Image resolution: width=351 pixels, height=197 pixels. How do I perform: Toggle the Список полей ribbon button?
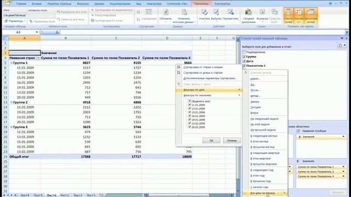(x=288, y=16)
